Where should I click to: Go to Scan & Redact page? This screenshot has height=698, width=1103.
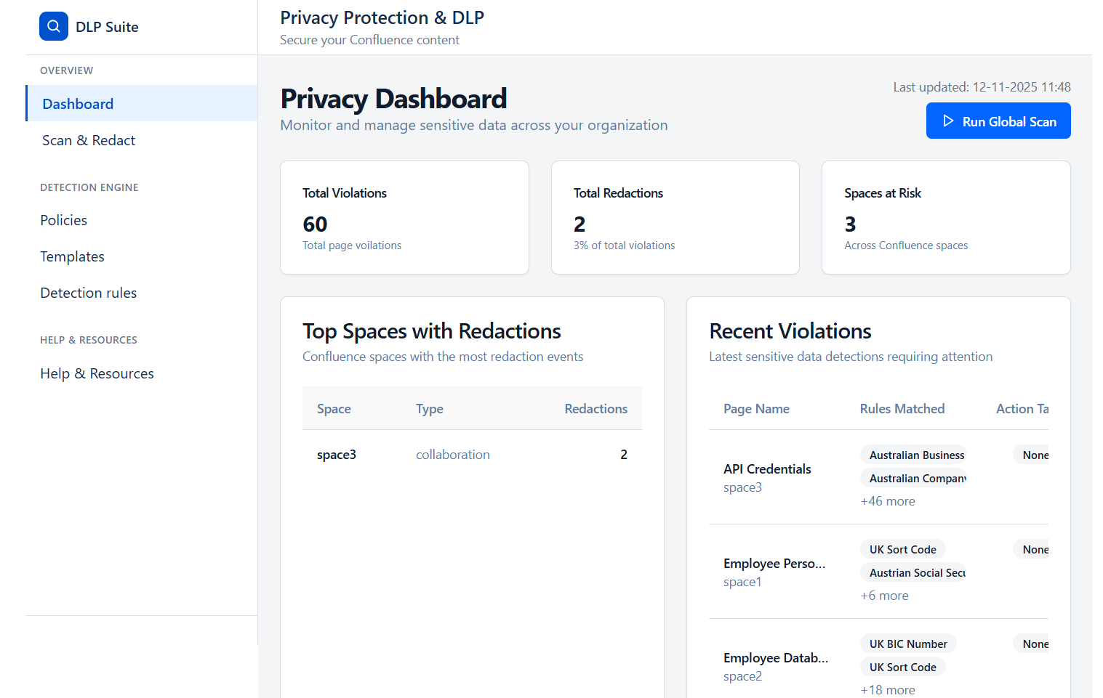[x=89, y=140]
